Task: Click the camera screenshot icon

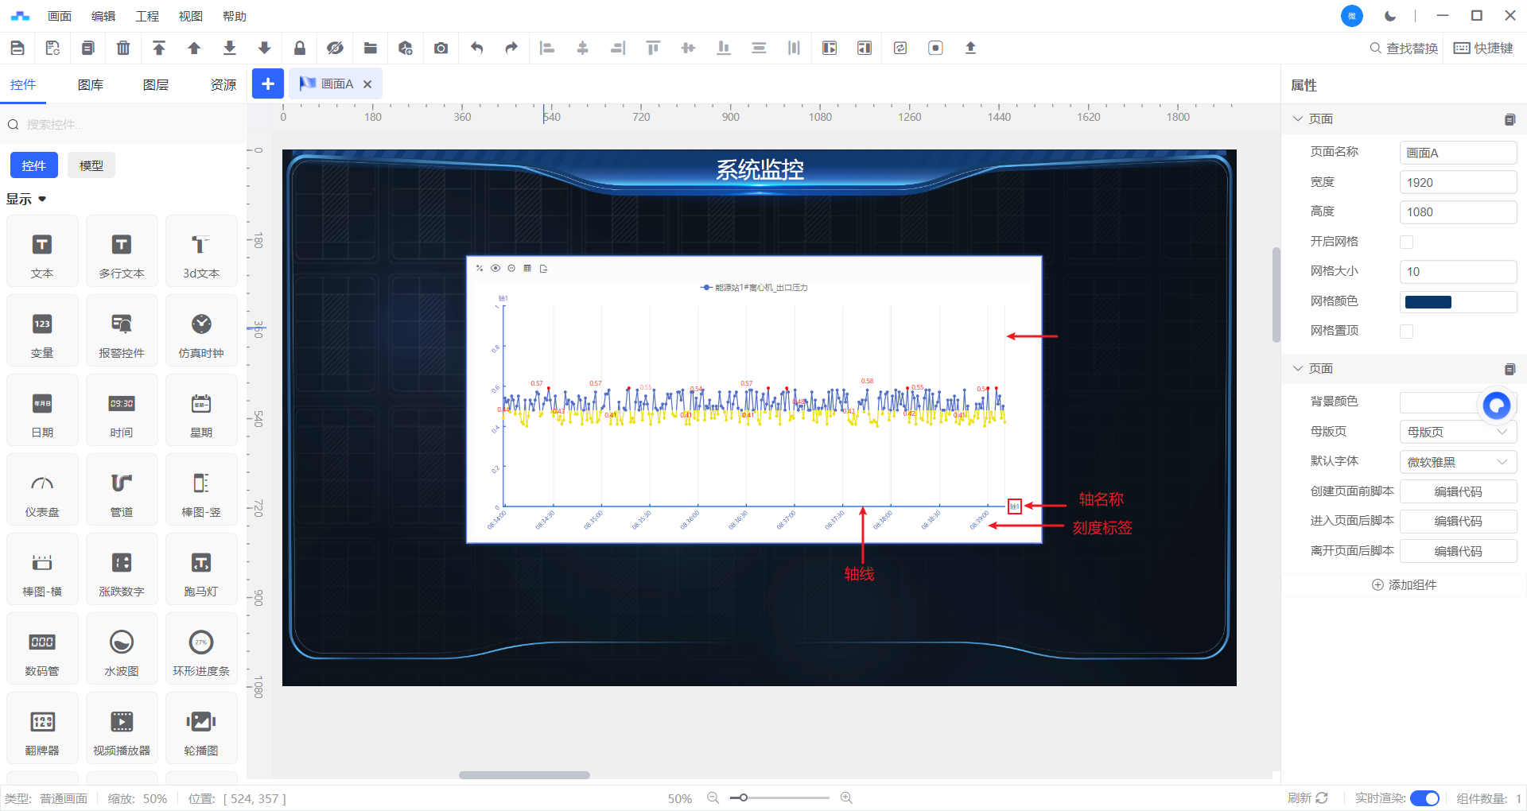Action: 441,49
